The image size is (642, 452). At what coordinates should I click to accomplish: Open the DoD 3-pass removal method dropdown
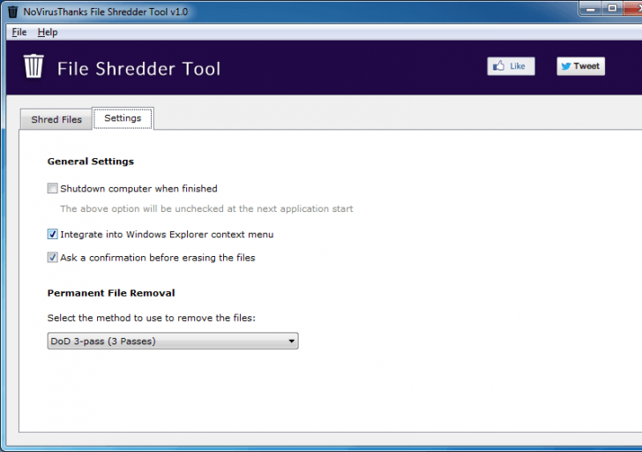click(x=173, y=341)
